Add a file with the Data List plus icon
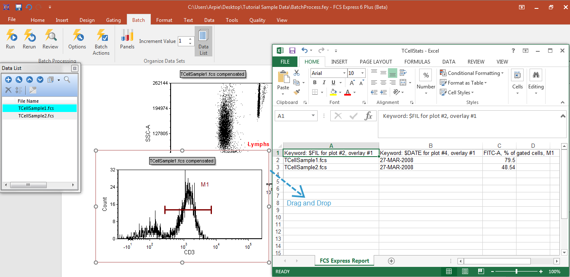The width and height of the screenshot is (570, 277). [x=8, y=80]
